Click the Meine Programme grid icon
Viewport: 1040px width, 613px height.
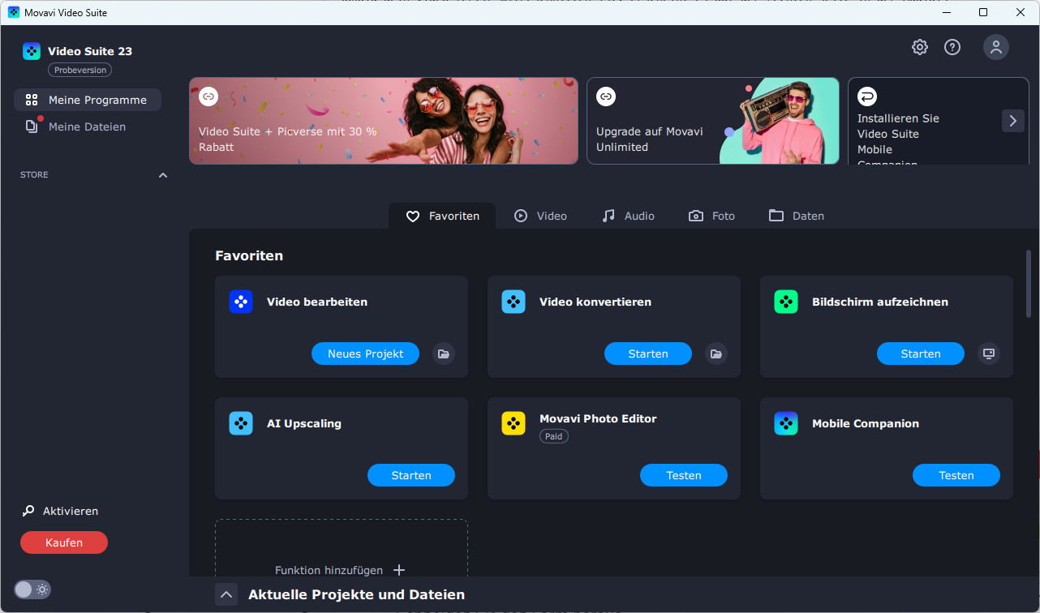[32, 100]
